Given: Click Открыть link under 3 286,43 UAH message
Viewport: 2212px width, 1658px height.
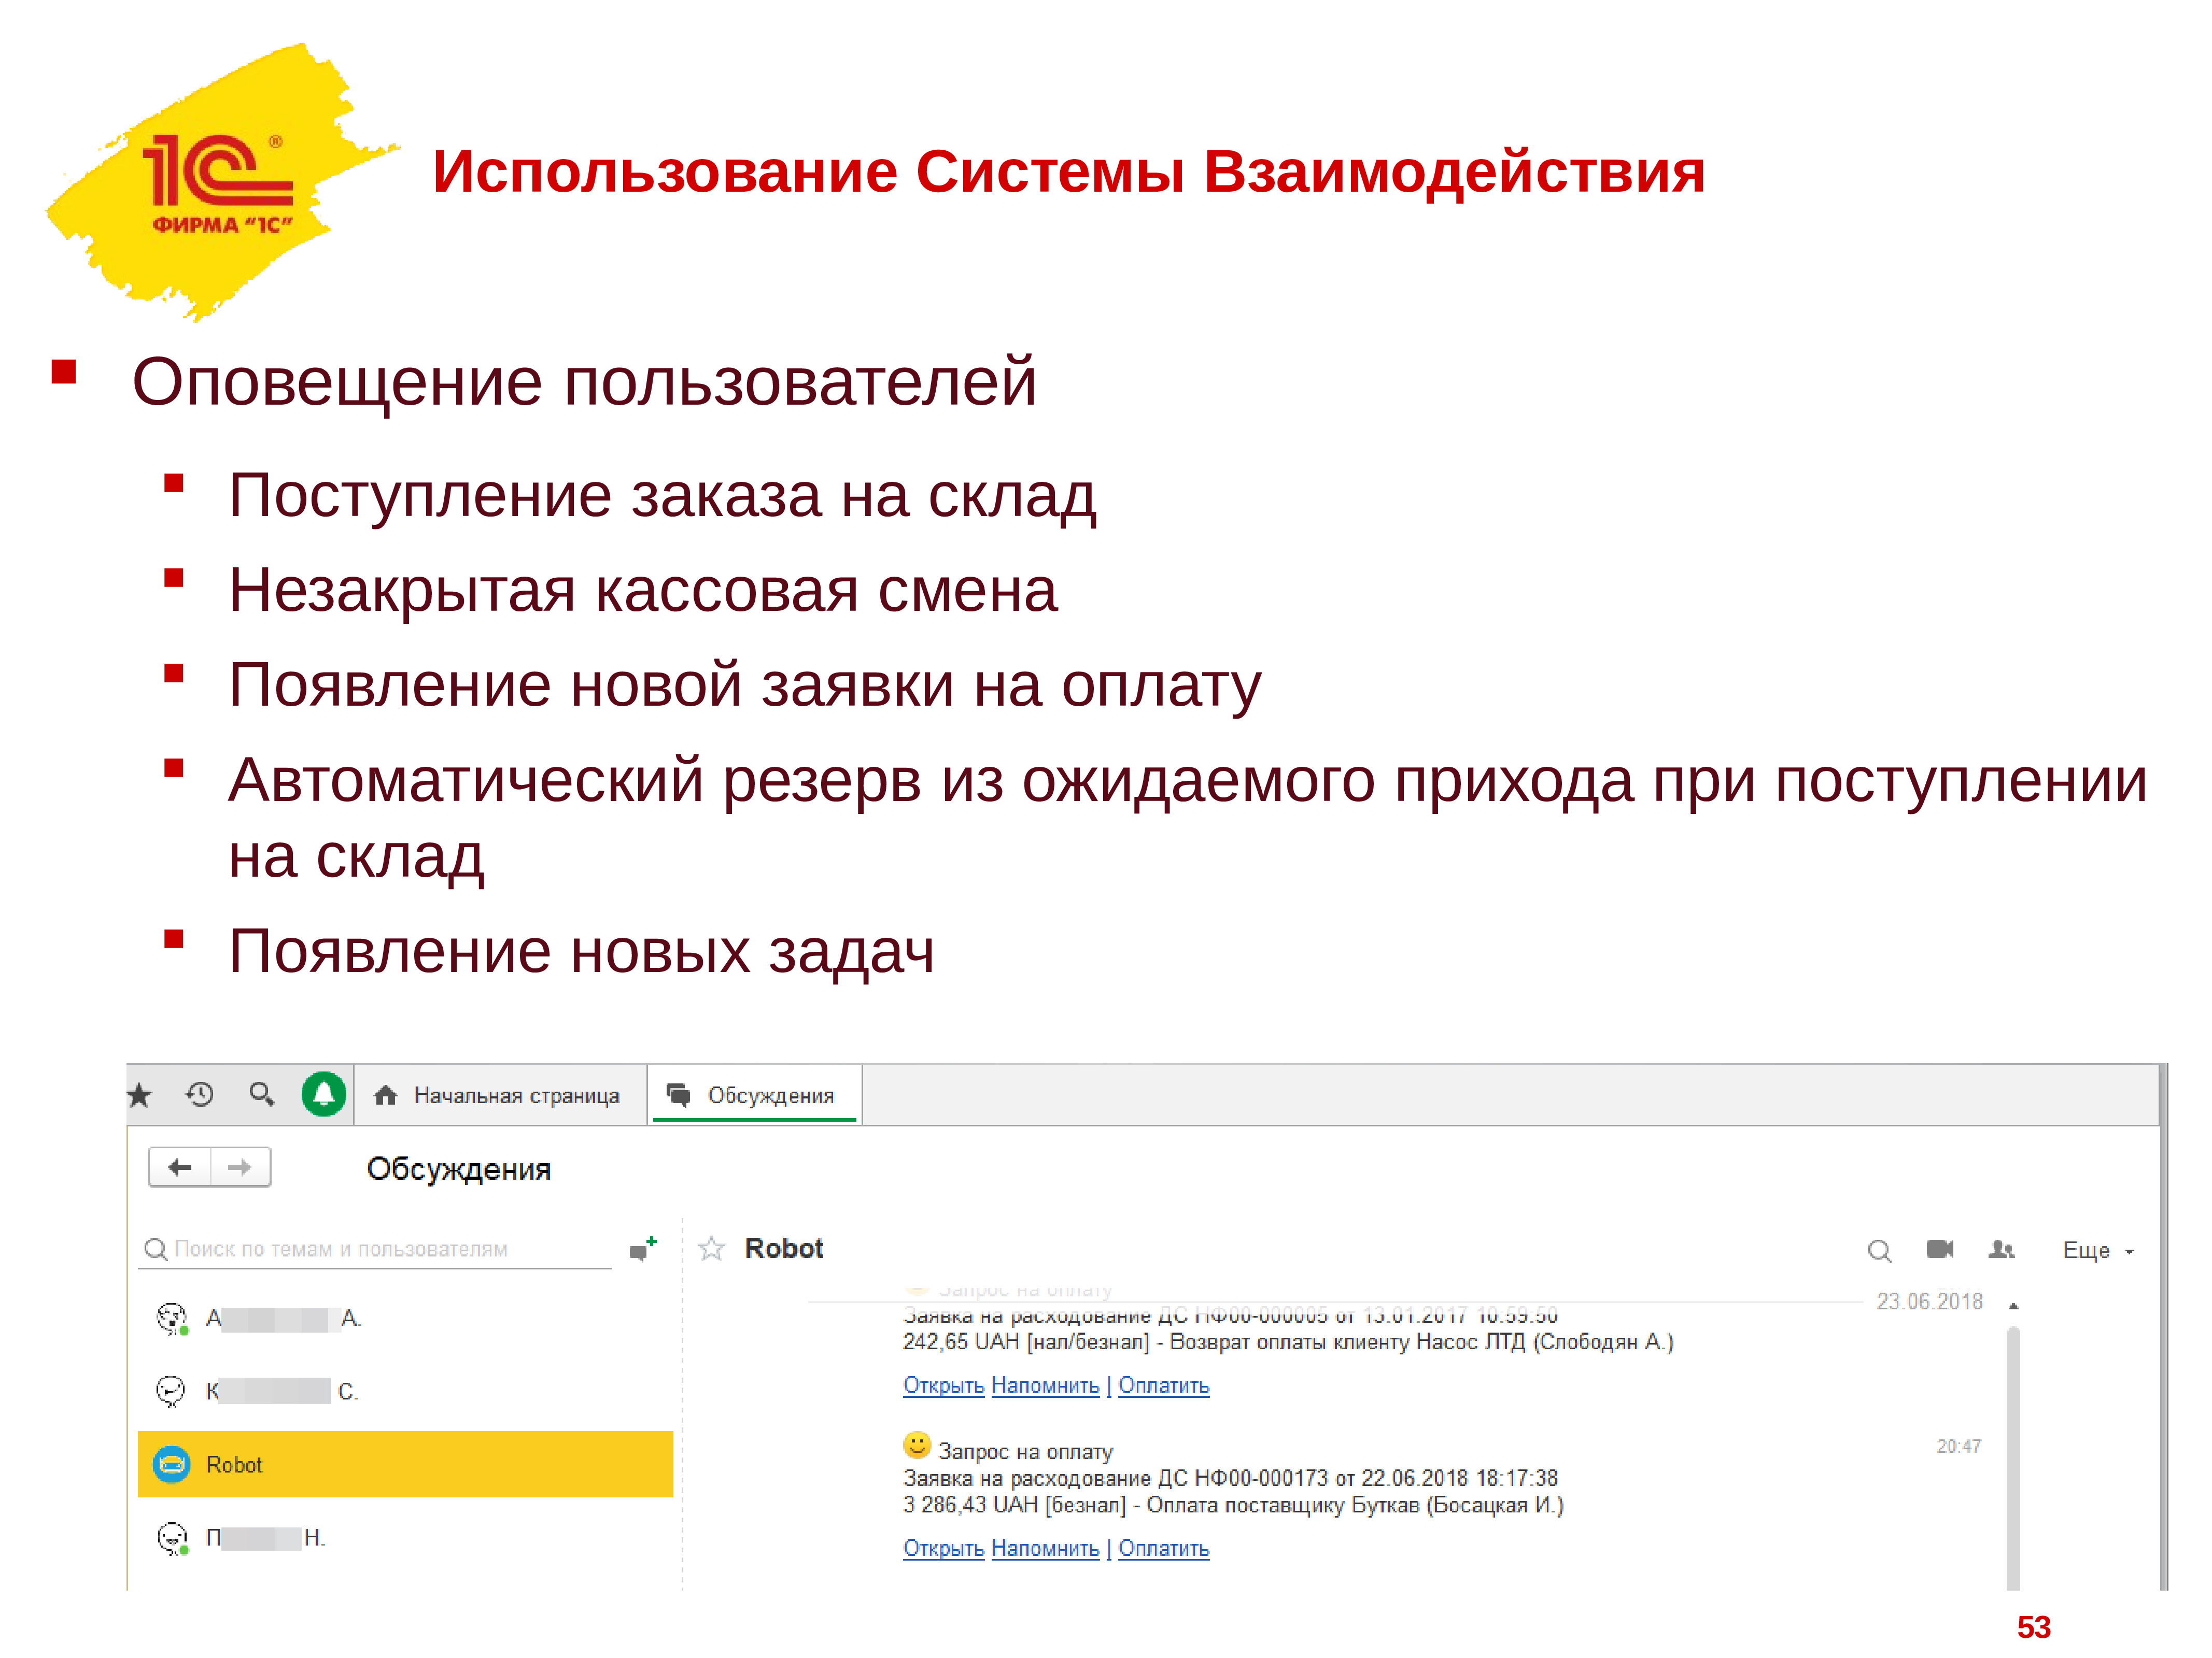Looking at the screenshot, I should point(944,1548).
